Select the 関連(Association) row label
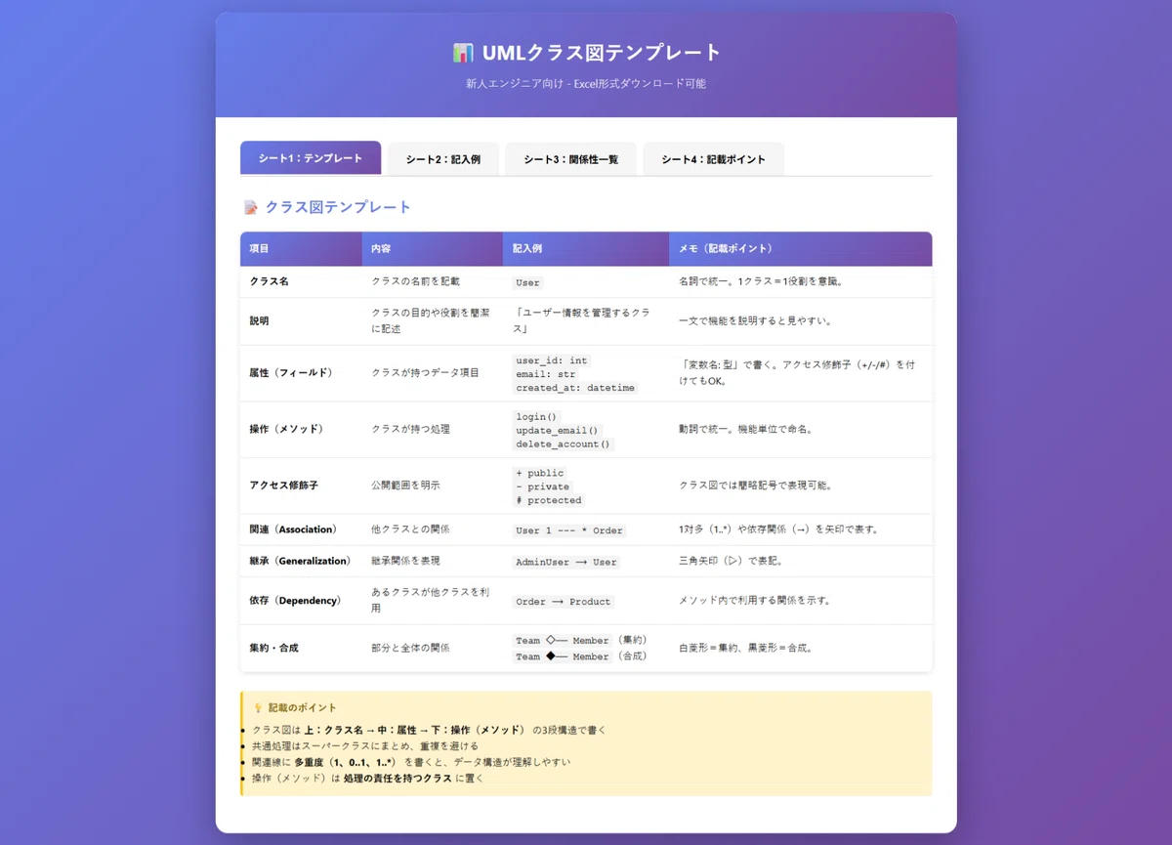The width and height of the screenshot is (1172, 845). [293, 529]
